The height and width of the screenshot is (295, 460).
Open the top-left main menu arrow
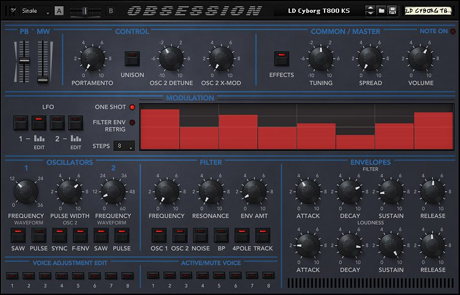click(13, 10)
